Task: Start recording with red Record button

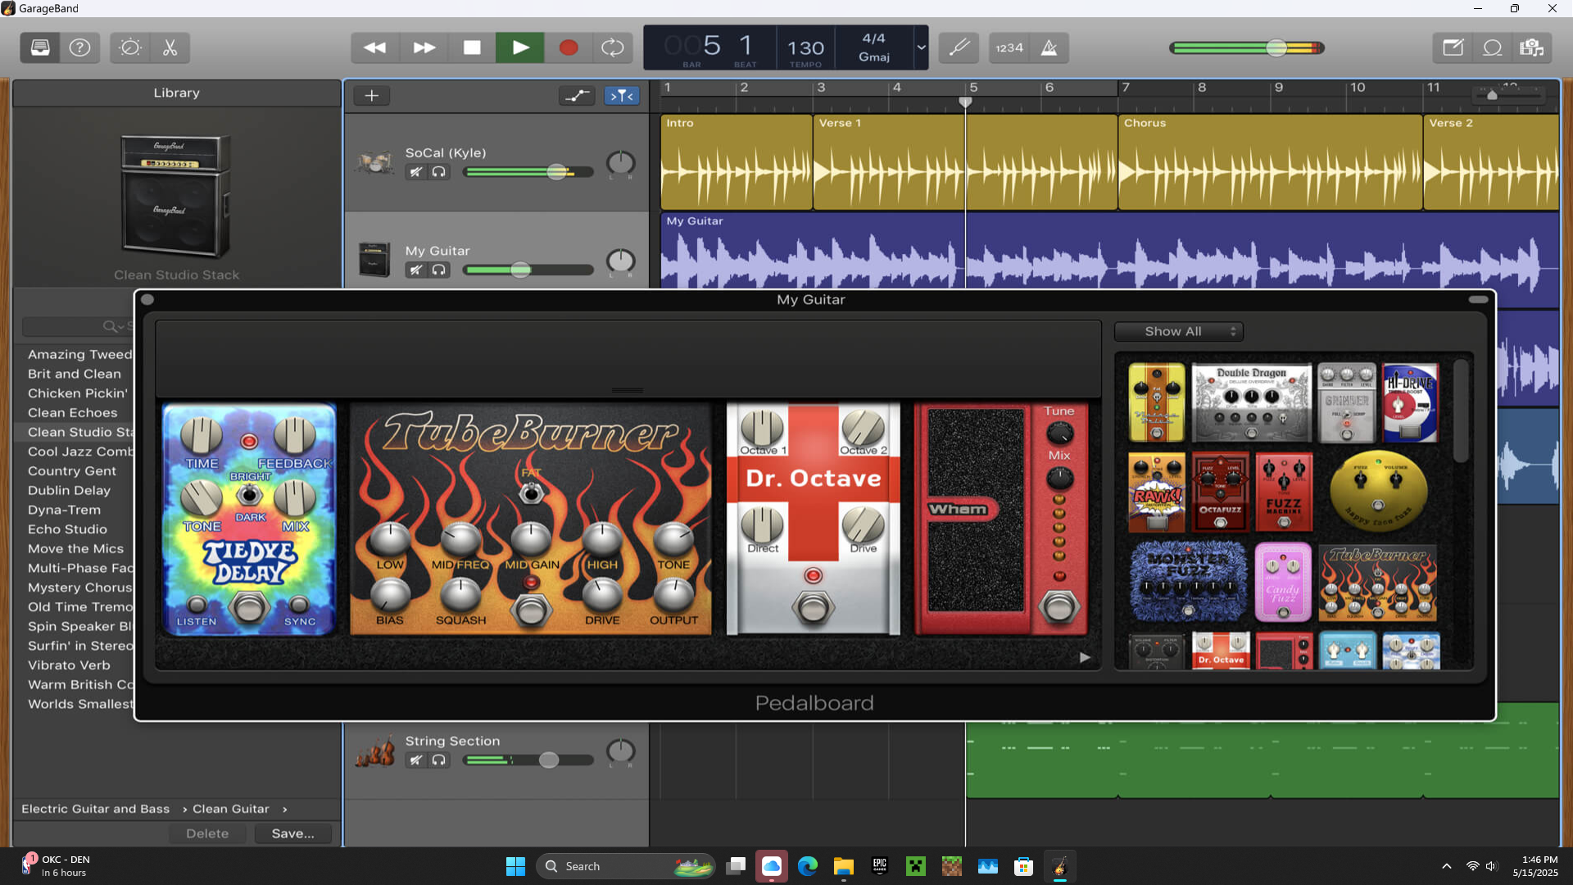Action: 569,48
